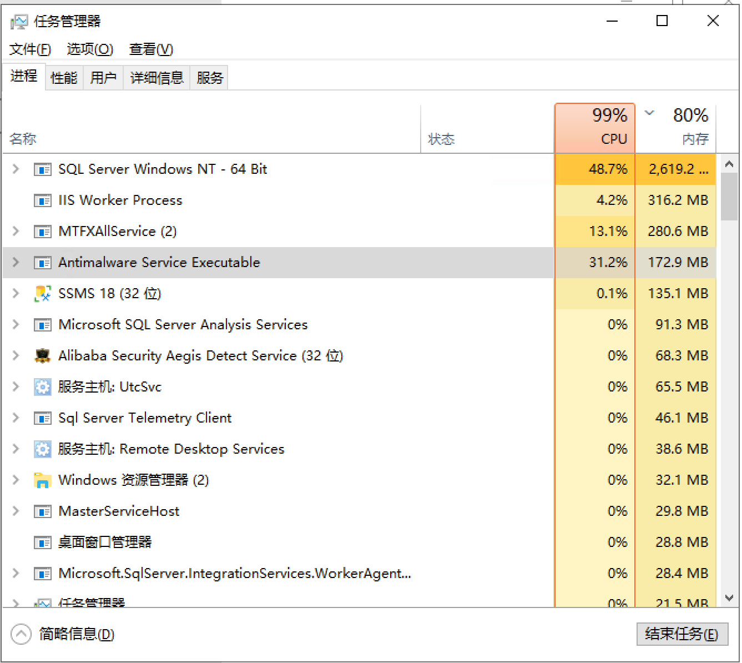Expand the SQL Server Windows NT process
The image size is (742, 663).
(16, 169)
